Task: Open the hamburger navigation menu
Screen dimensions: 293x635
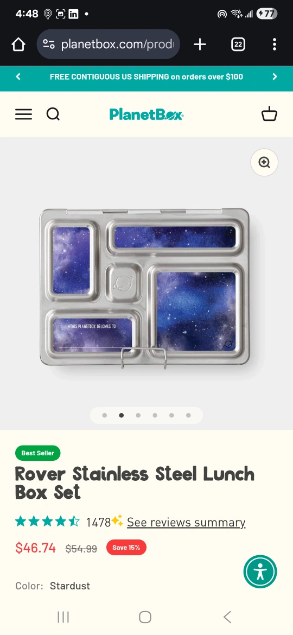Action: 23,114
